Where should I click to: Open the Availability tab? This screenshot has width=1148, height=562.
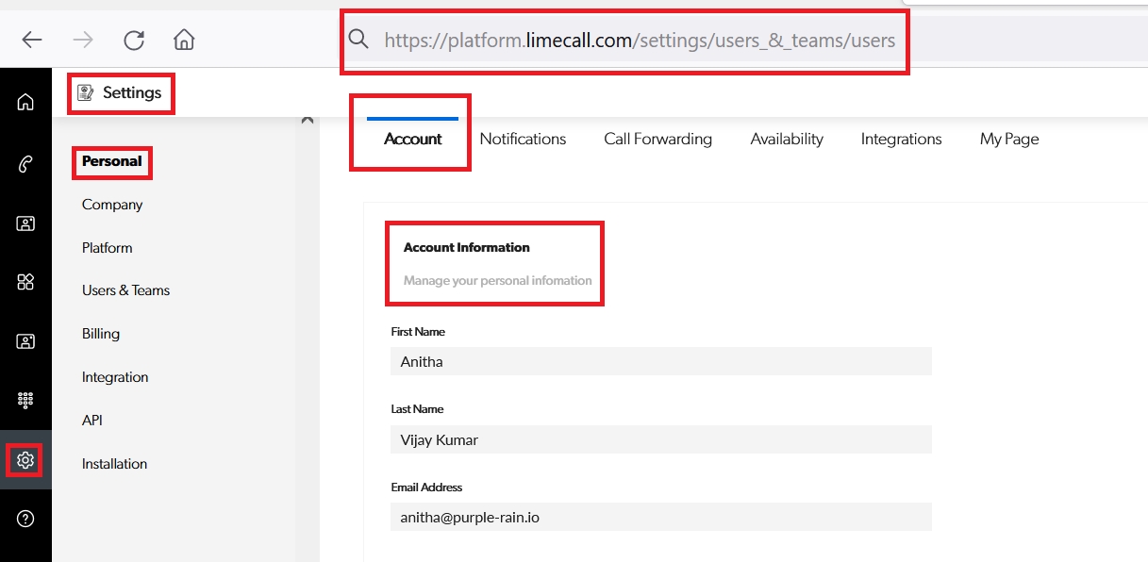point(787,139)
